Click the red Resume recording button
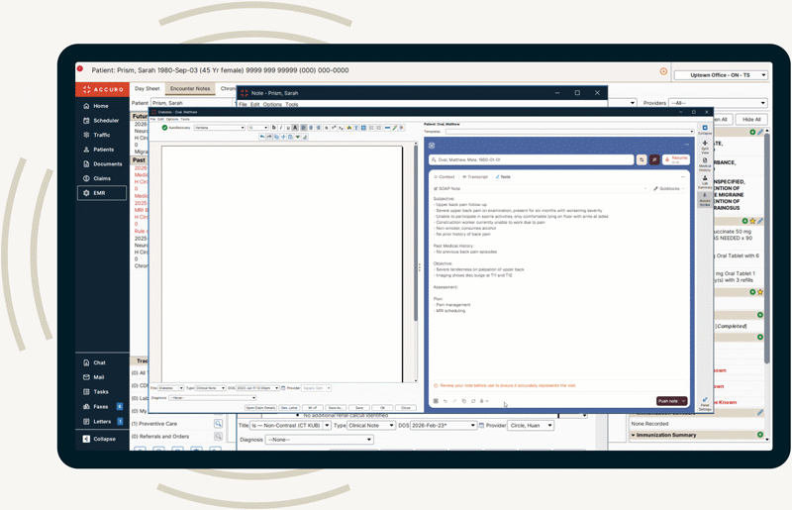 click(677, 158)
